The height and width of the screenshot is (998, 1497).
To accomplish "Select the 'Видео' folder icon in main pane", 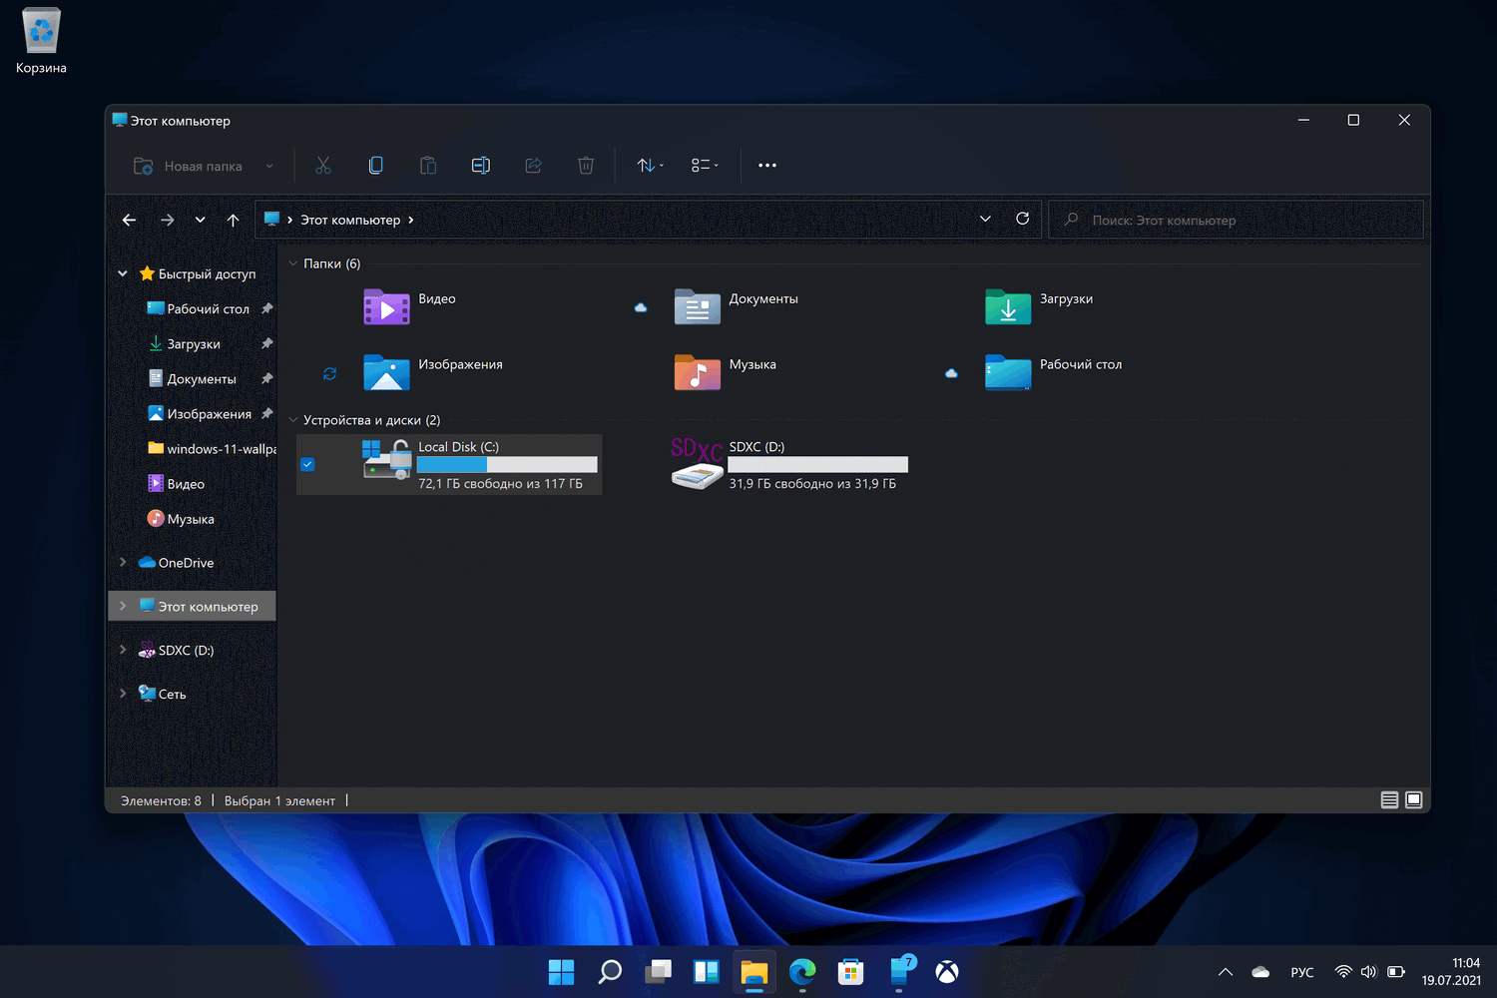I will [x=386, y=306].
